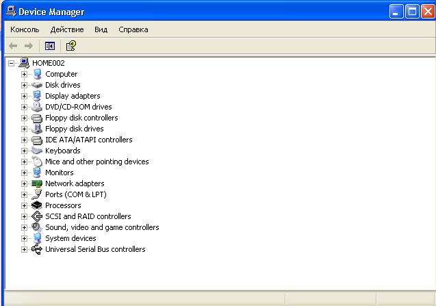Maximize the Device Manager window
The image size is (436, 306).
412,12
